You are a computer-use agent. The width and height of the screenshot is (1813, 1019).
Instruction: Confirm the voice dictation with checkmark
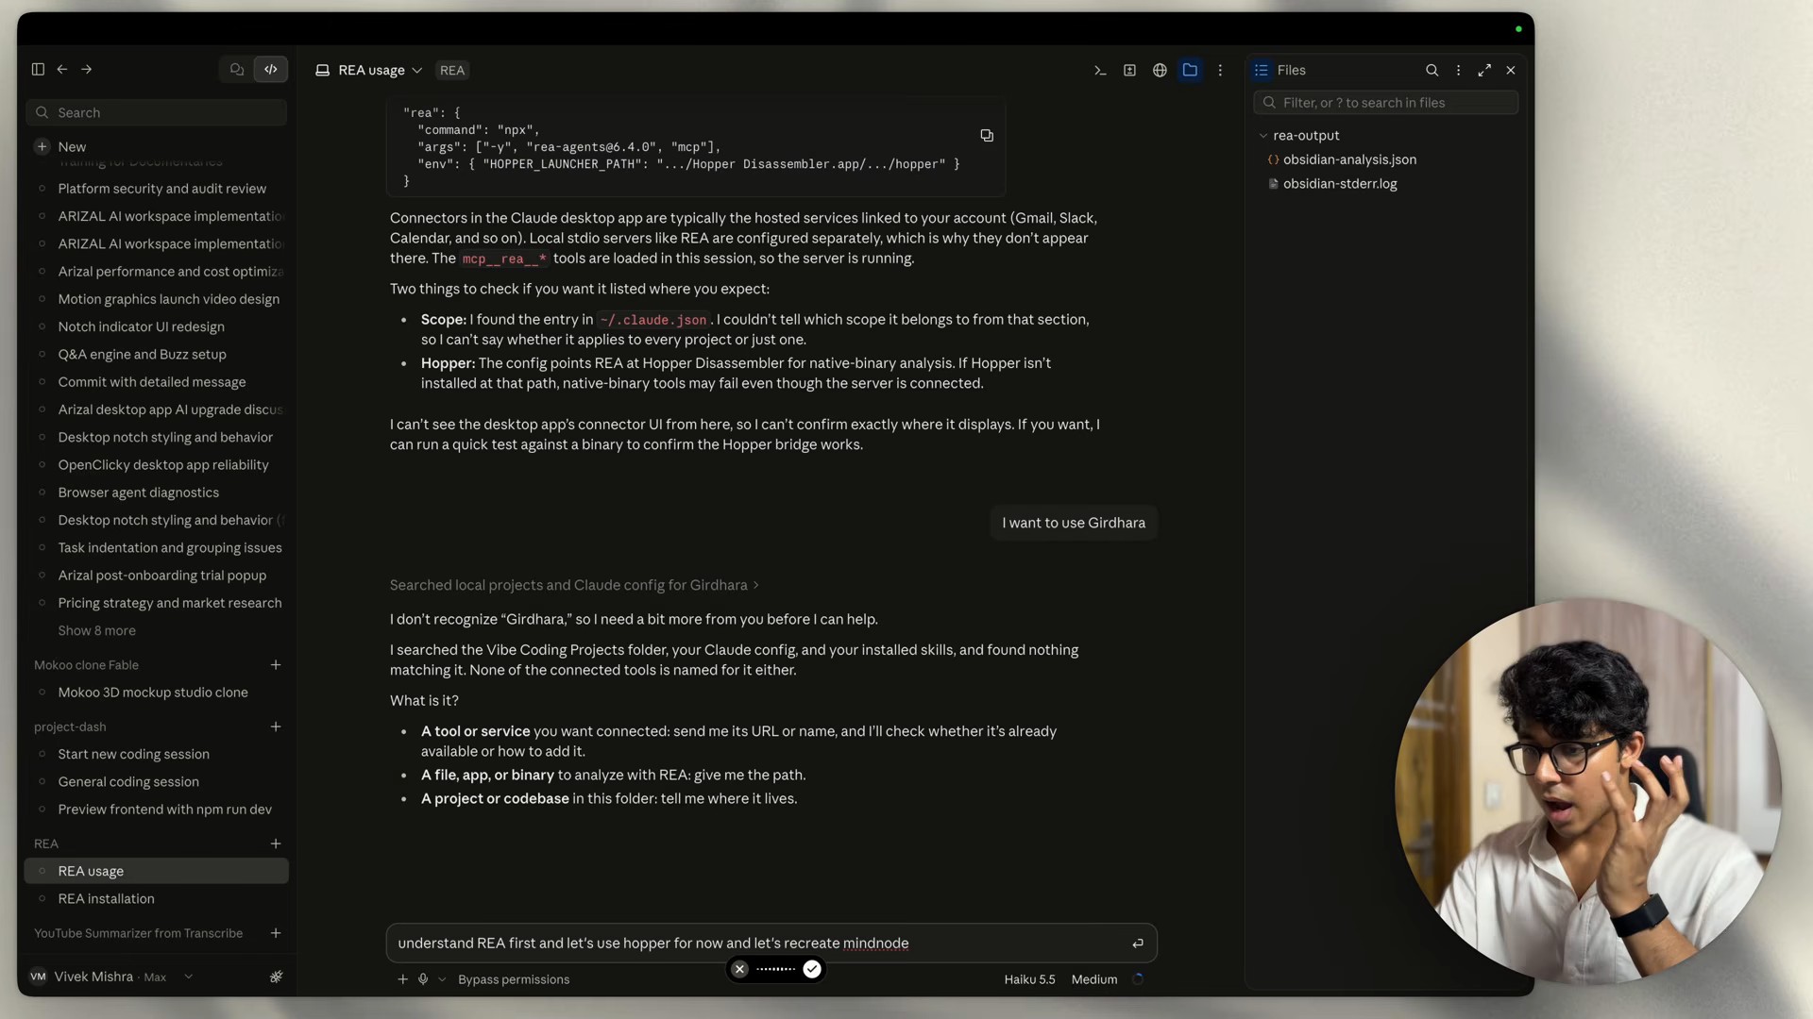812,969
